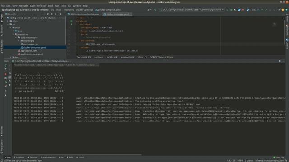Open the run configuration dropdown
Viewport: 289px width, 162px height.
(191, 10)
